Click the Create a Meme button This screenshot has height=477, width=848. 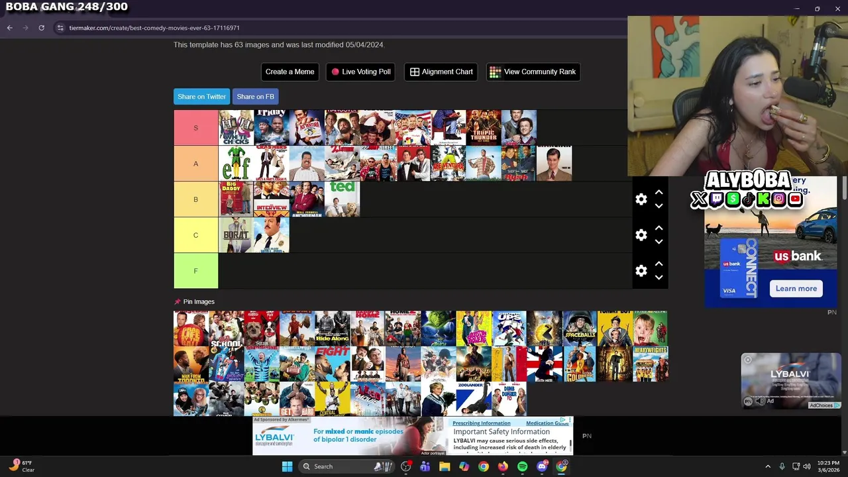pyautogui.click(x=290, y=72)
